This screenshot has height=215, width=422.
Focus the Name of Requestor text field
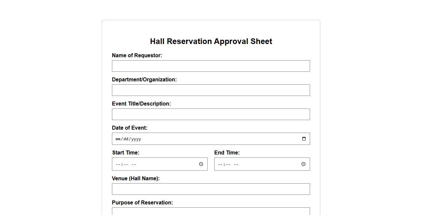[x=211, y=66]
